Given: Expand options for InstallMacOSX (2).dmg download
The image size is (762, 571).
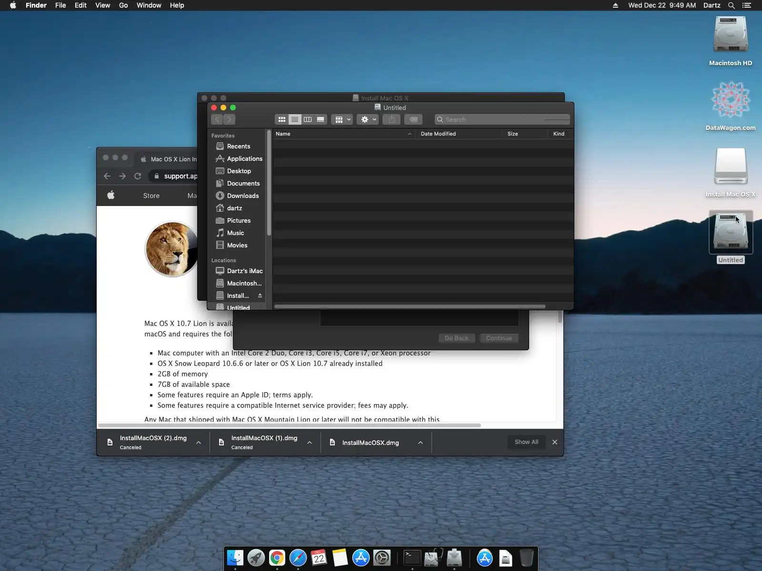Looking at the screenshot, I should (199, 443).
